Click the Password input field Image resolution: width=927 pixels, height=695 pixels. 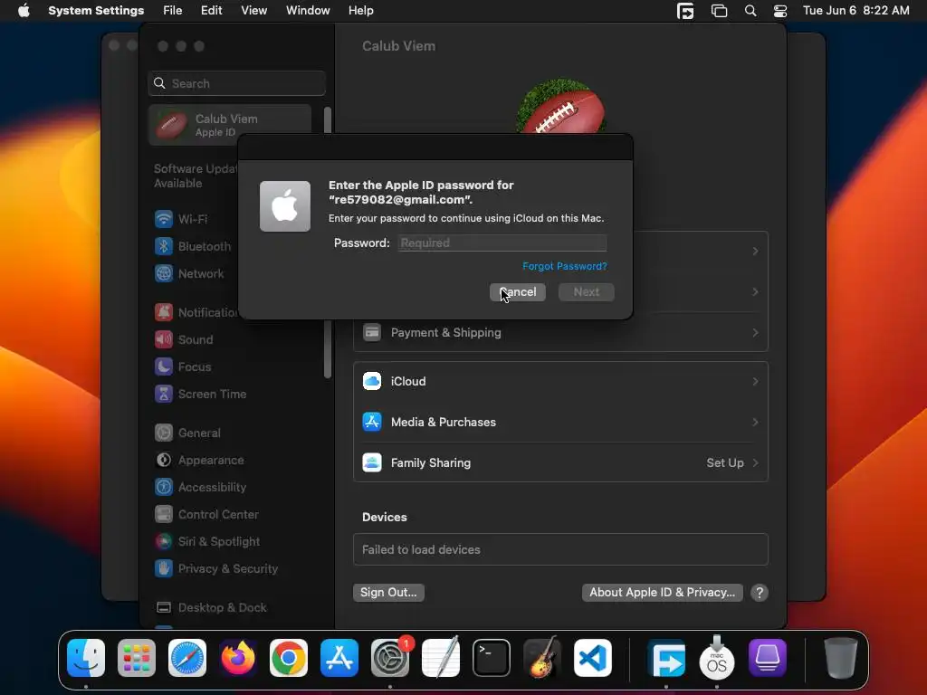pos(502,243)
